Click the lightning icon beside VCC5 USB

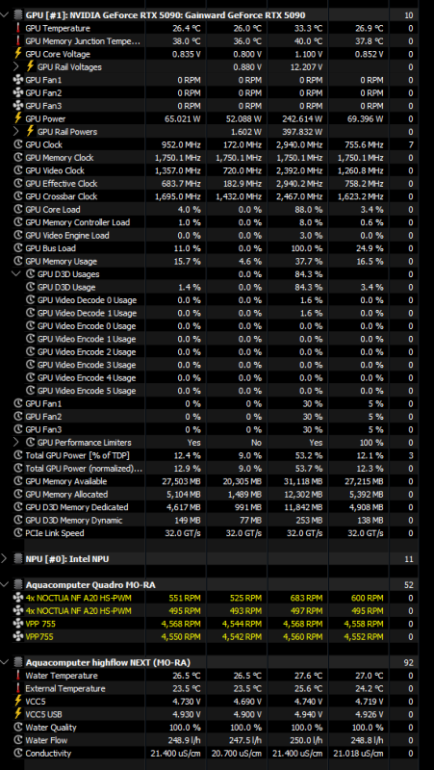[18, 714]
